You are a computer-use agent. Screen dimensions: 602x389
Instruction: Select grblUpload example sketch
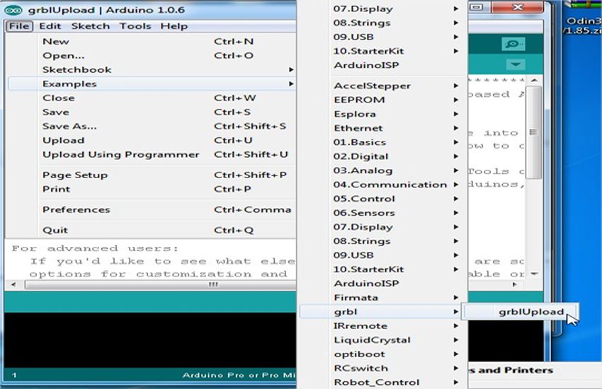click(x=530, y=311)
